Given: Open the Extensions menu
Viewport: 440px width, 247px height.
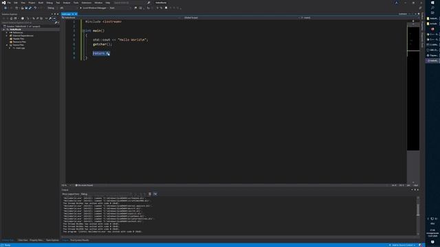Looking at the screenshot, I should (87, 3).
